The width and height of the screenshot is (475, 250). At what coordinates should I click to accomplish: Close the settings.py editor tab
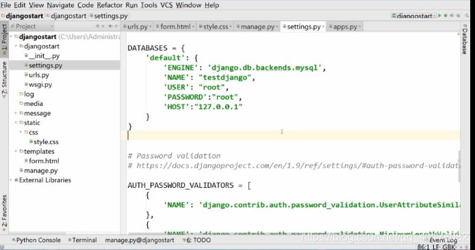tap(323, 27)
